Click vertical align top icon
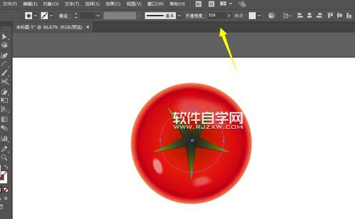The height and width of the screenshot is (219, 355). pos(330,15)
